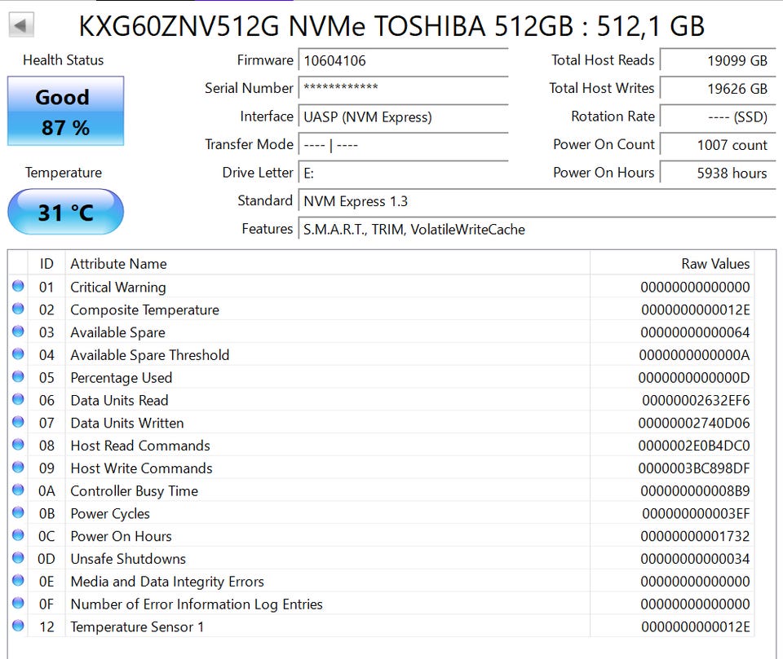This screenshot has width=783, height=659.
Task: Click the previous disk arrow button
Action: coord(22,24)
